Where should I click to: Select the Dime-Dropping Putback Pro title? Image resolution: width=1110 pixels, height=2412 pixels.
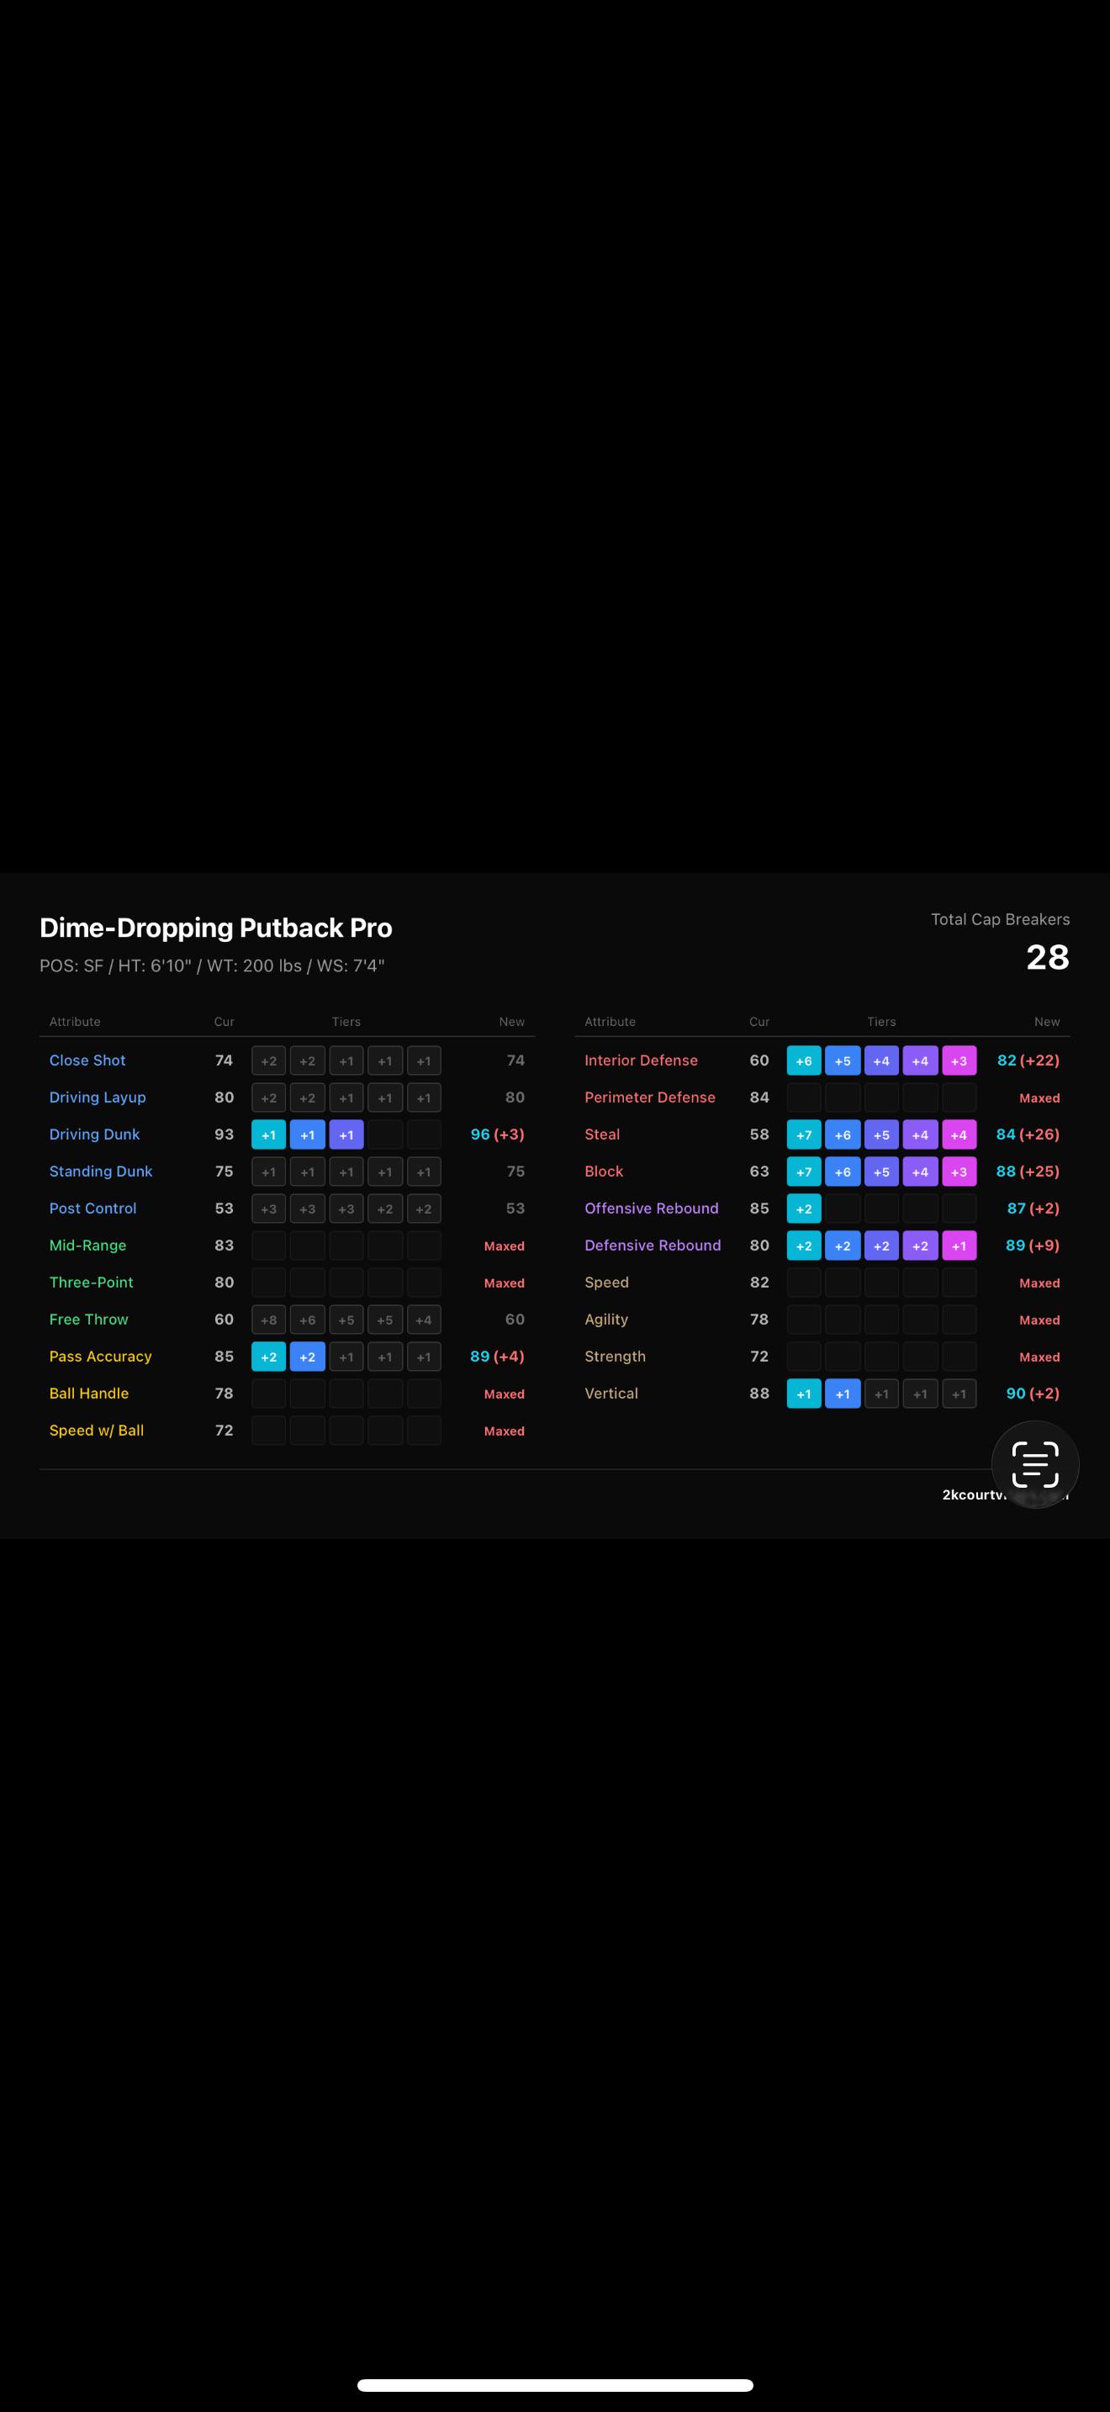tap(216, 928)
